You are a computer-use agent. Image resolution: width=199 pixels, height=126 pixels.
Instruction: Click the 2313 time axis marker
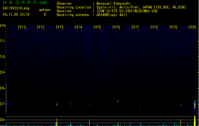tap(59, 27)
